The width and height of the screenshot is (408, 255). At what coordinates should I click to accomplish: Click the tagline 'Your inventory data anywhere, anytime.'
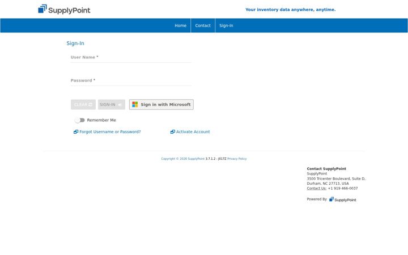pyautogui.click(x=290, y=10)
